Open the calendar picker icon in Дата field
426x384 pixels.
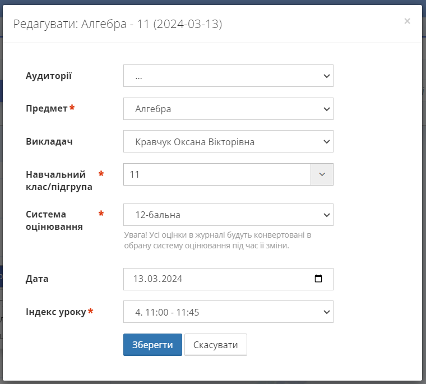click(318, 279)
